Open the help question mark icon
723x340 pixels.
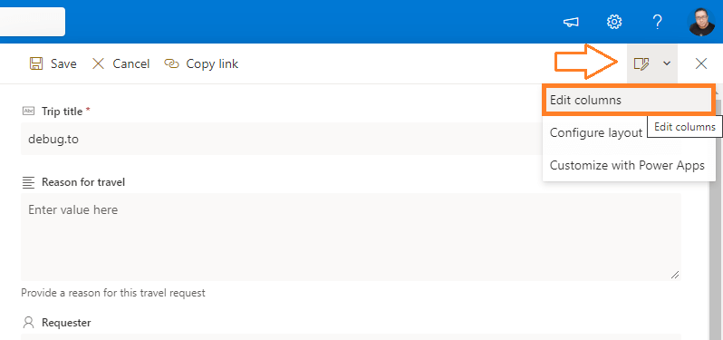(x=657, y=22)
